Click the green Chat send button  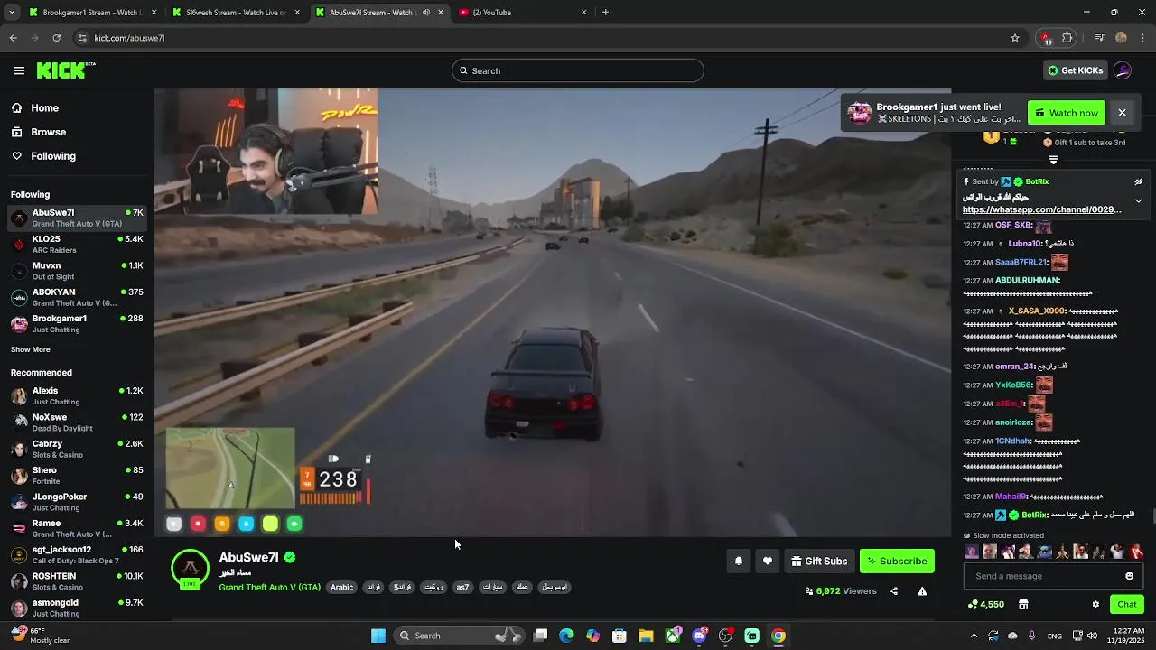(x=1127, y=605)
